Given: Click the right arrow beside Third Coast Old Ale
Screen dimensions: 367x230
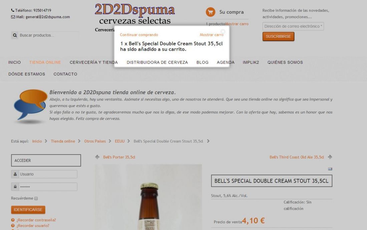Looking at the screenshot, I should pos(330,157).
